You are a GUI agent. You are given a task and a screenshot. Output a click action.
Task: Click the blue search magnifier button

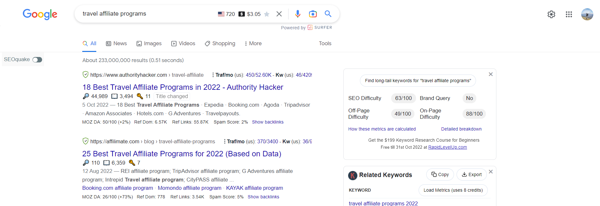pyautogui.click(x=328, y=14)
